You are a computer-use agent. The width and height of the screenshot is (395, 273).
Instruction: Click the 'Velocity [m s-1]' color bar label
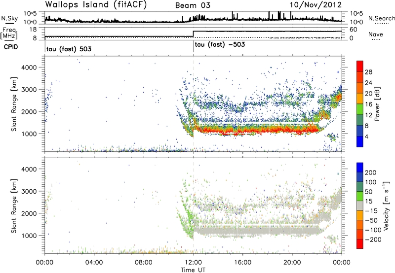[x=386, y=206]
